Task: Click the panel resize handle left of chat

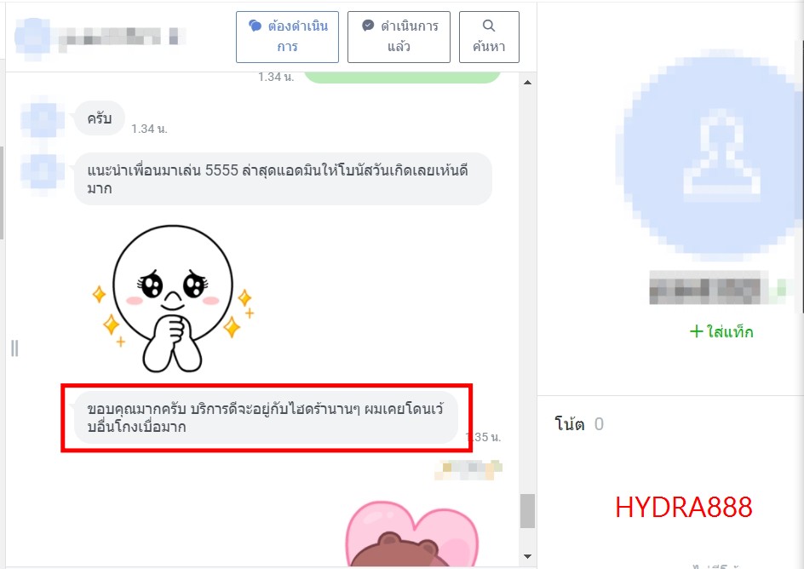Action: [x=14, y=348]
